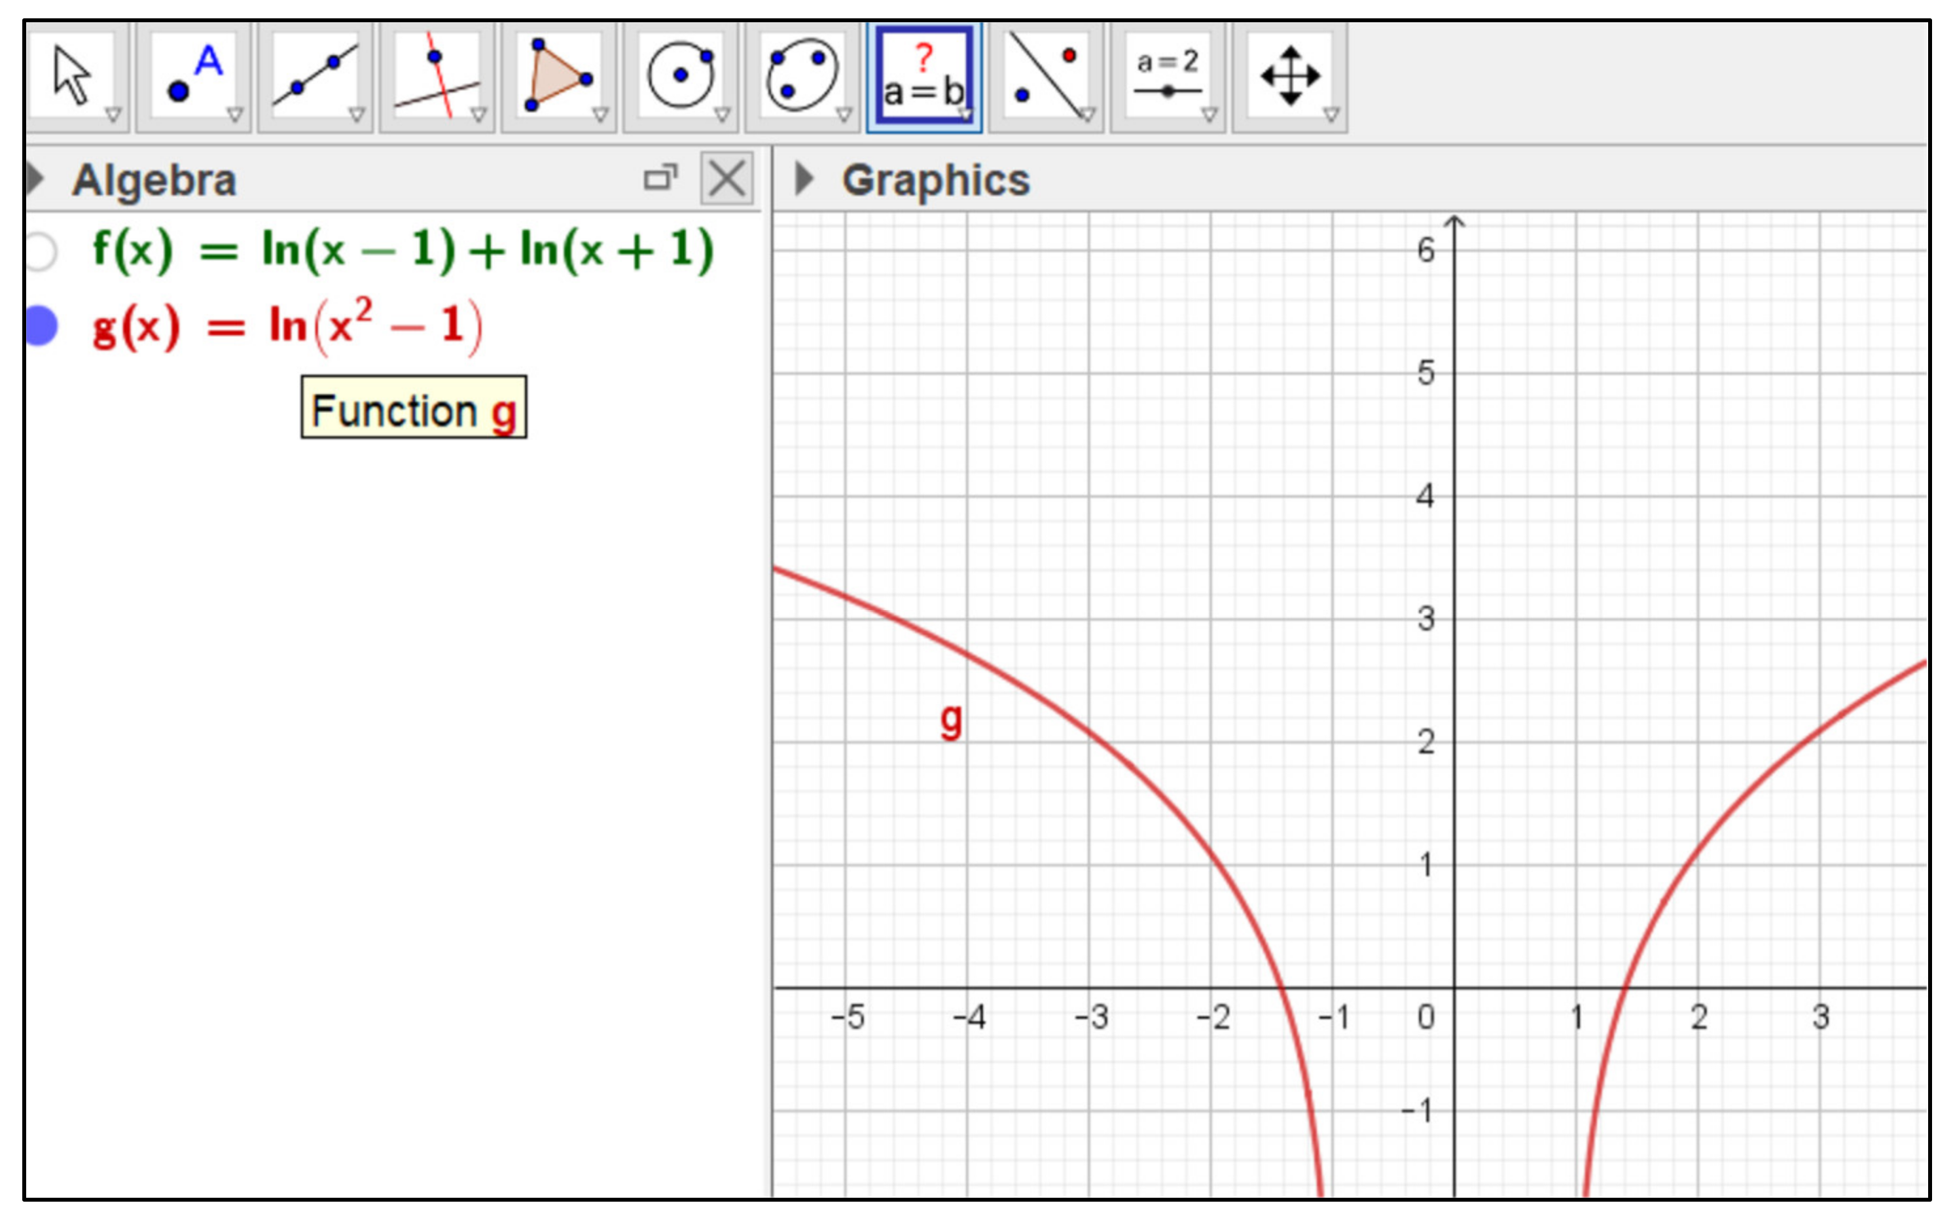Select the Slider a=2 tool
Image resolution: width=1953 pixels, height=1220 pixels.
tap(1167, 77)
